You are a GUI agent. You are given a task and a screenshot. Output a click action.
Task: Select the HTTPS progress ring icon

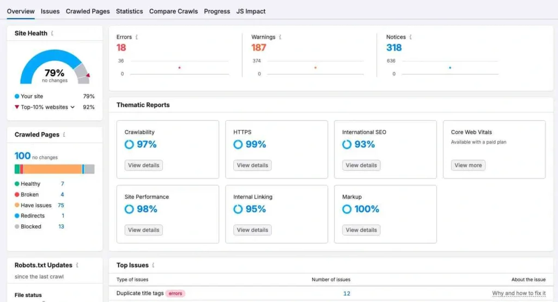238,144
